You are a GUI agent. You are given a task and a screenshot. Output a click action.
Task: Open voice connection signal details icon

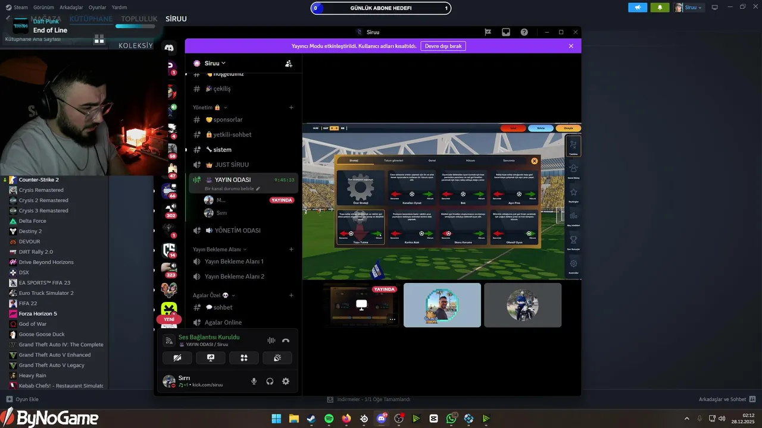tap(169, 341)
